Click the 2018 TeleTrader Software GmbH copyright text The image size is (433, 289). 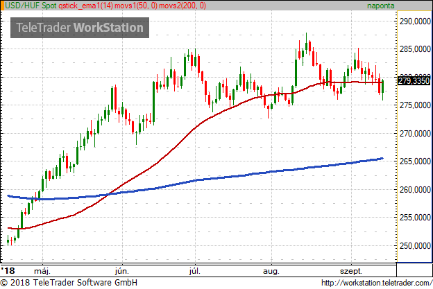pyautogui.click(x=69, y=283)
